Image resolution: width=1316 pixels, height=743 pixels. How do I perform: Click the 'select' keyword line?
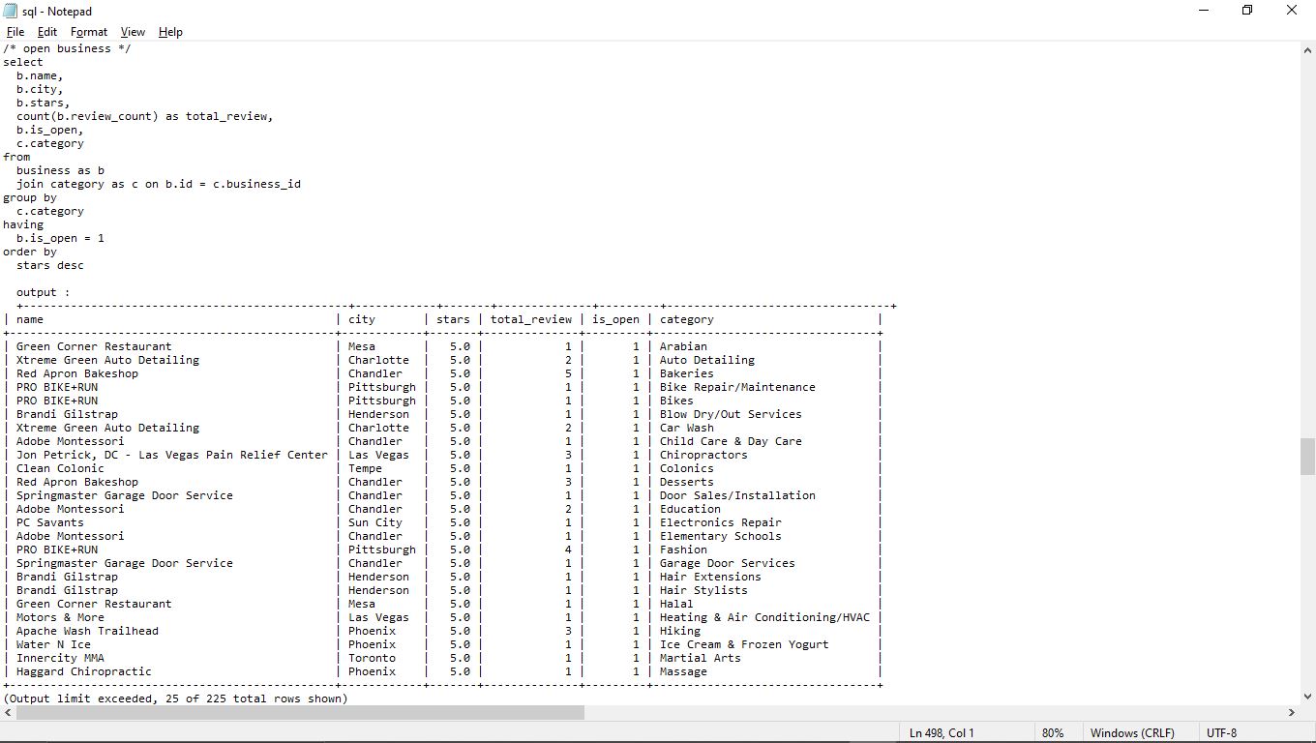coord(23,62)
